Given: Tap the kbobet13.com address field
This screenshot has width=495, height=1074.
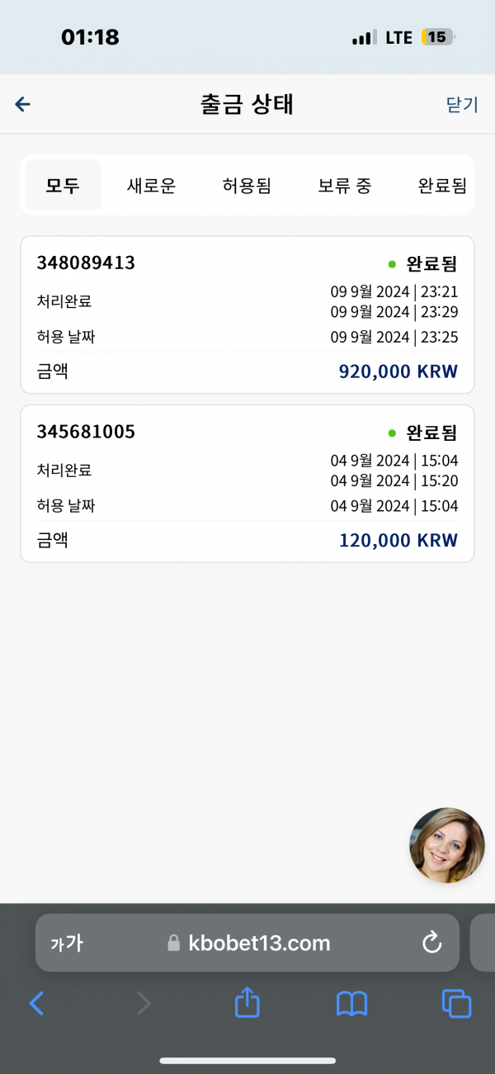Looking at the screenshot, I should (x=247, y=942).
